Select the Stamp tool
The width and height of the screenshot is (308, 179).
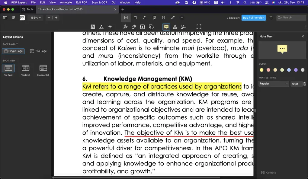pyautogui.click(x=175, y=27)
